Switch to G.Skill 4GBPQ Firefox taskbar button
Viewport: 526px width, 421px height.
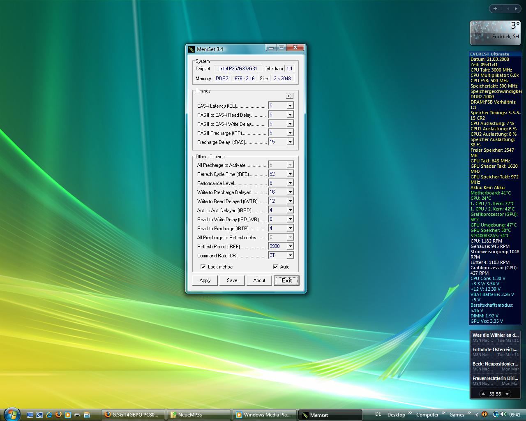133,415
